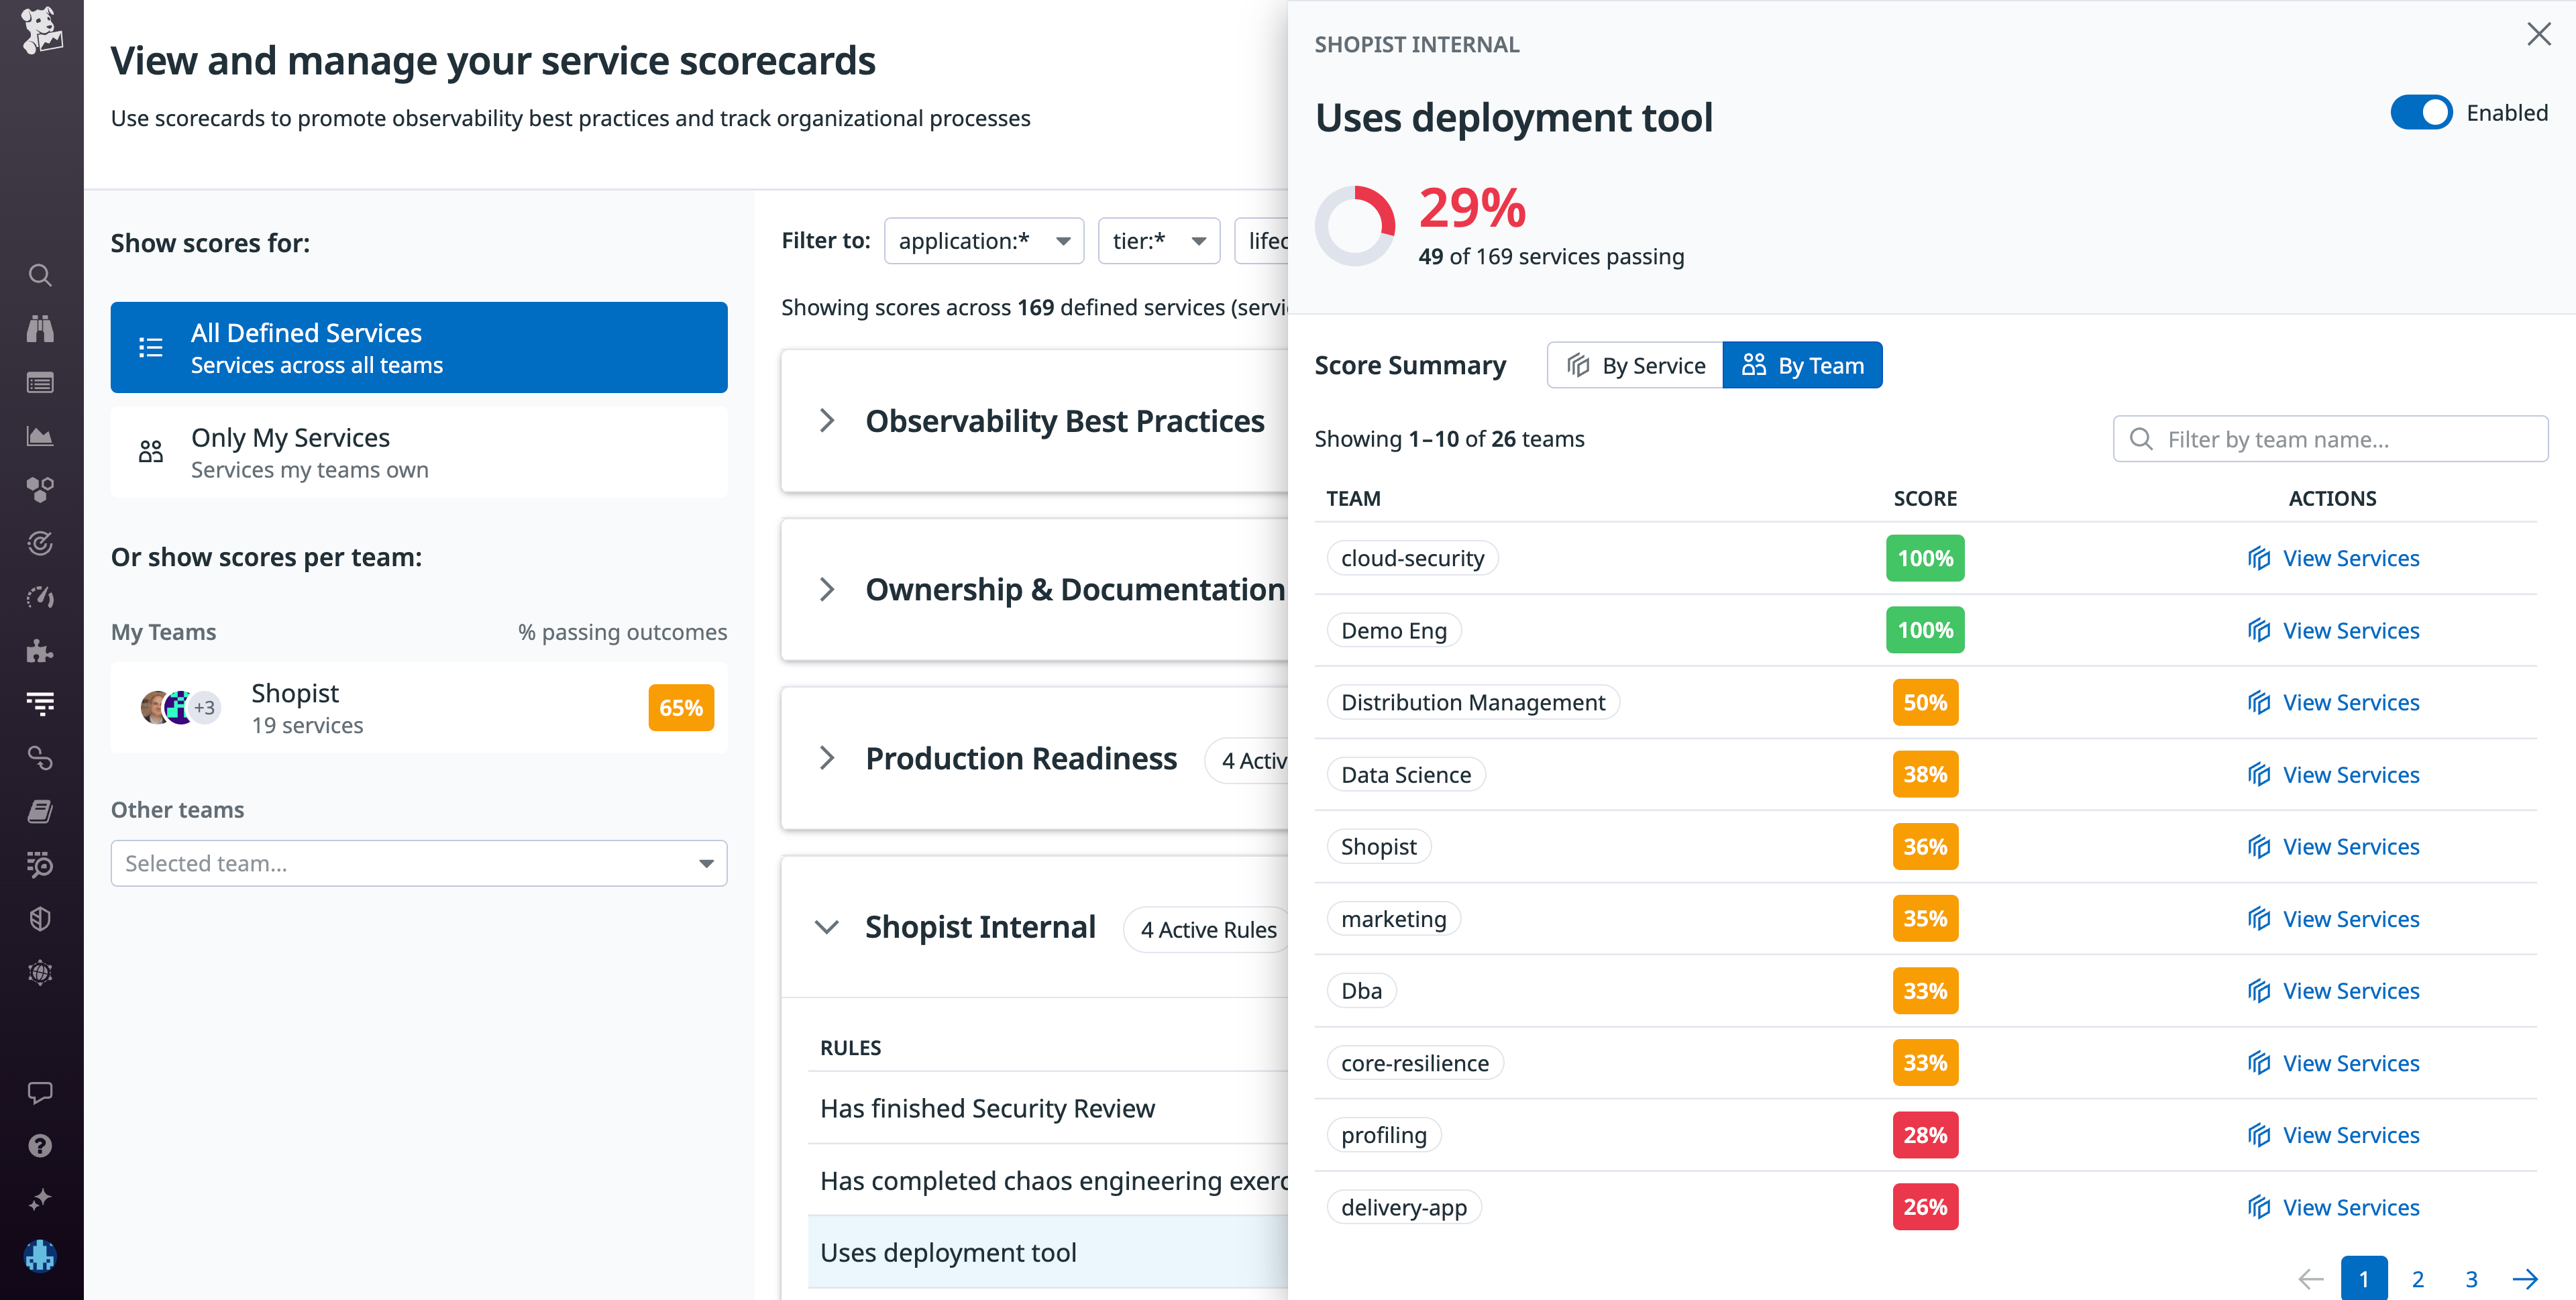Collapse the Shopist Internal scorecard
The width and height of the screenshot is (2576, 1300).
tap(827, 927)
